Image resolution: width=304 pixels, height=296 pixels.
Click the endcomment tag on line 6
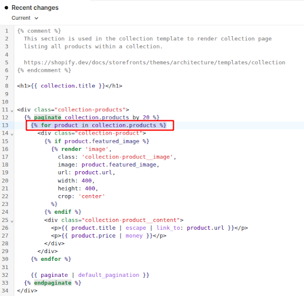click(44, 70)
